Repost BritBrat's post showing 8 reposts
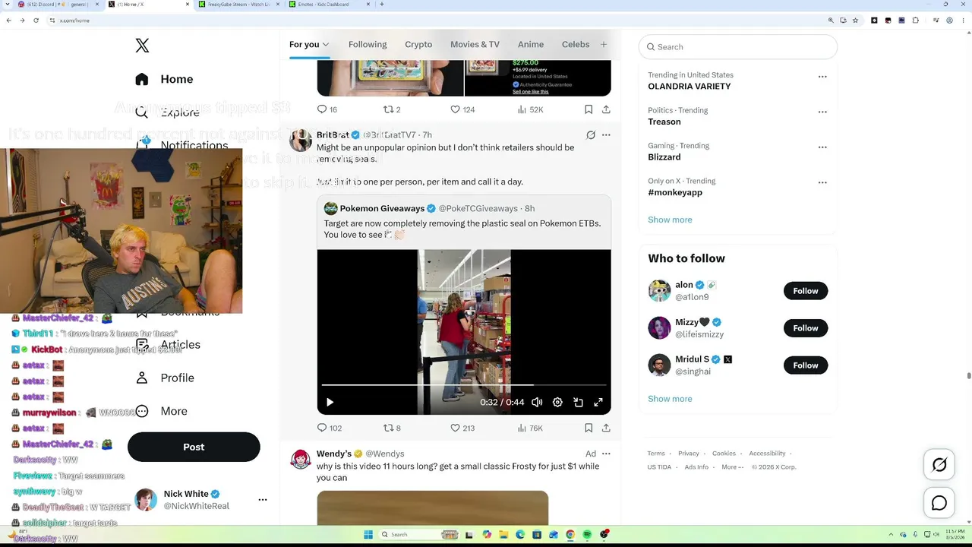The width and height of the screenshot is (972, 547). click(x=392, y=428)
